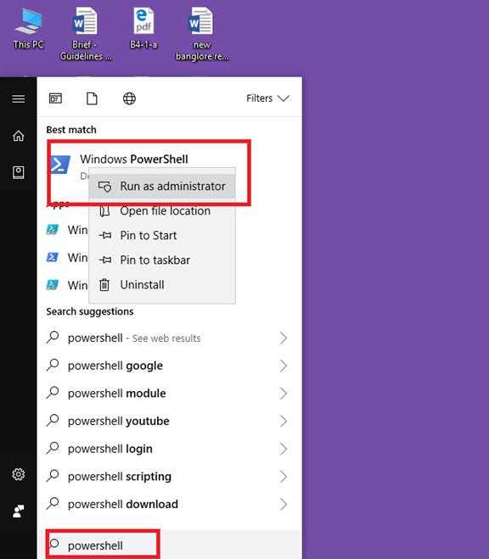Screen dimensions: 489x559
Task: Select 'powershell module' suggestion
Action: coord(170,394)
